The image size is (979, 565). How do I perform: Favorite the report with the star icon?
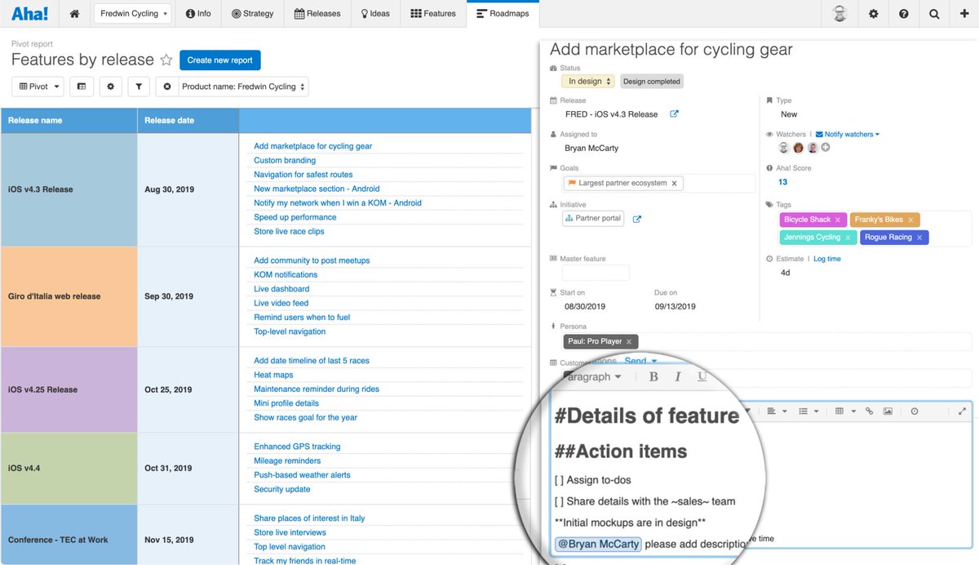click(x=166, y=60)
